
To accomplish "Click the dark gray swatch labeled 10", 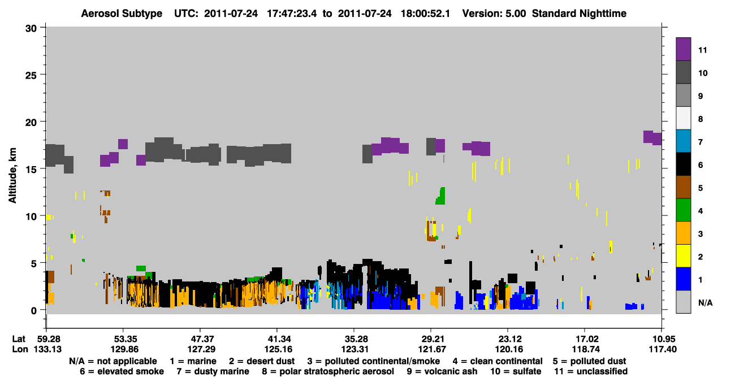I will click(684, 72).
